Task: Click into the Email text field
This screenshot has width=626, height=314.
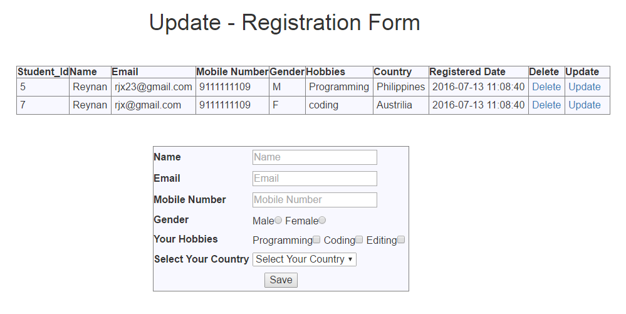Action: point(315,179)
